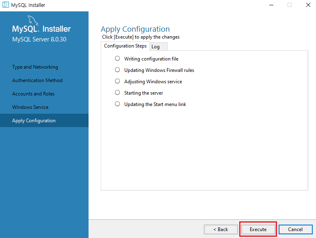Click the MySQL dolphin logo

click(x=33, y=20)
